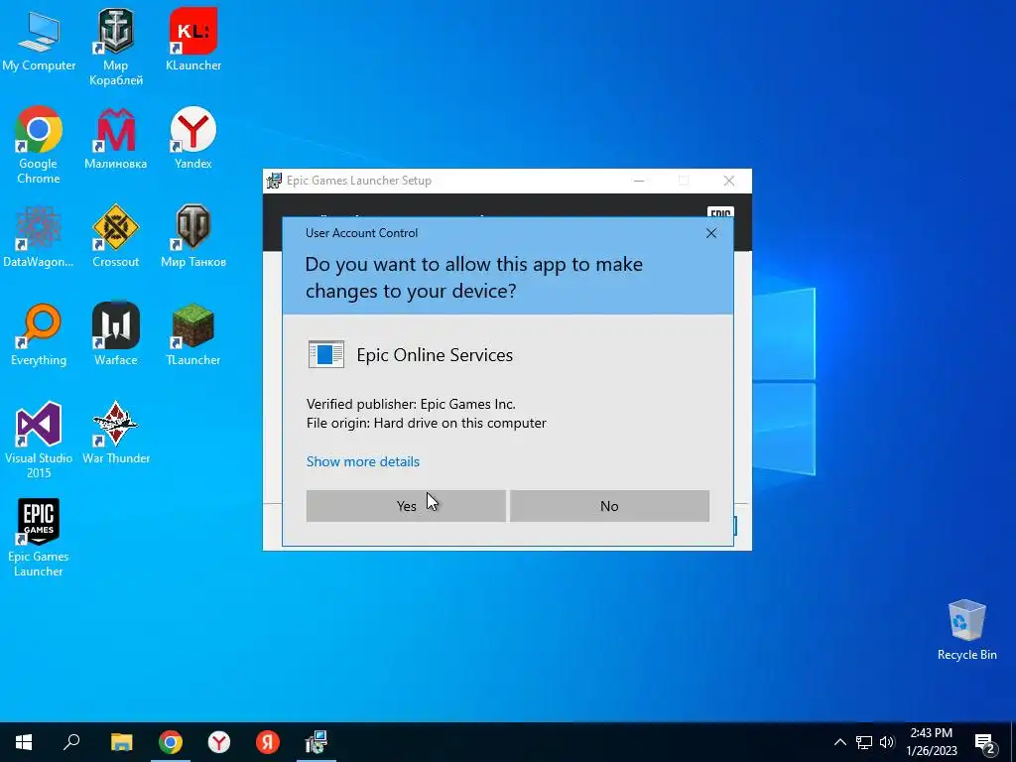This screenshot has height=762, width=1016.
Task: Open taskbar search magnifier
Action: tap(71, 742)
